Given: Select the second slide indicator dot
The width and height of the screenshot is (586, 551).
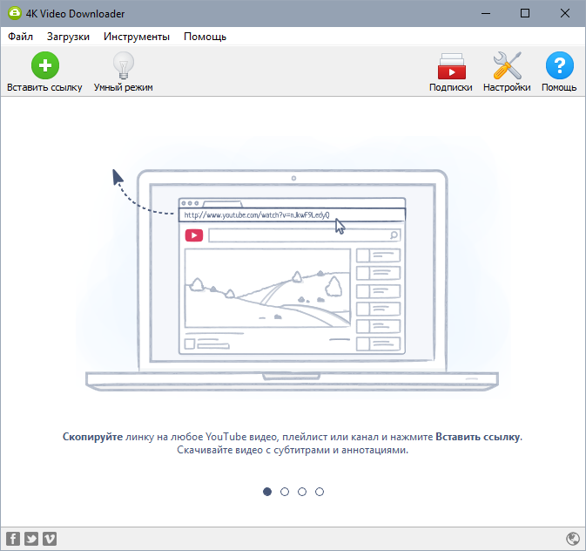Looking at the screenshot, I should [285, 492].
